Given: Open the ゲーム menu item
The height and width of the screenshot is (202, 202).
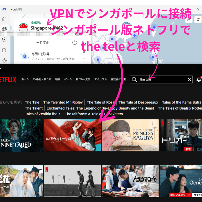Looking at the screenshot, I should coord(68,79).
